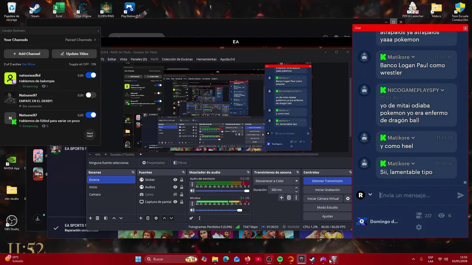Add a scene transition with plus icon
472x265 pixels.
coord(281,198)
